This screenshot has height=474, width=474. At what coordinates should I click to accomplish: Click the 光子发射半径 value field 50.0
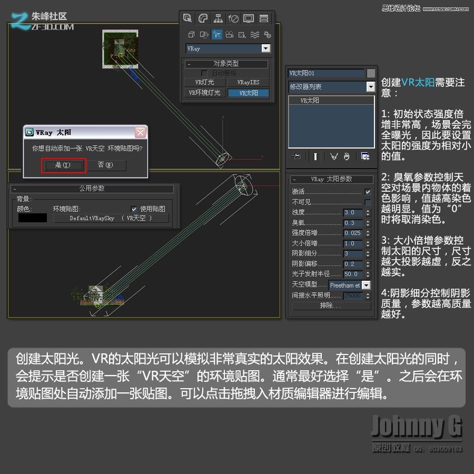click(353, 274)
